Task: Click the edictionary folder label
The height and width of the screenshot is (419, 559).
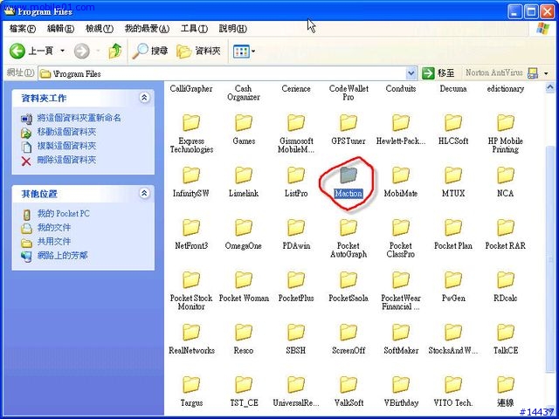Action: (506, 89)
